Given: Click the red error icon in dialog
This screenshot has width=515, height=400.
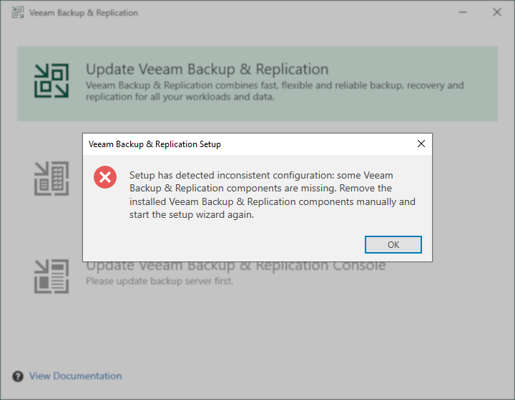Looking at the screenshot, I should tap(105, 177).
